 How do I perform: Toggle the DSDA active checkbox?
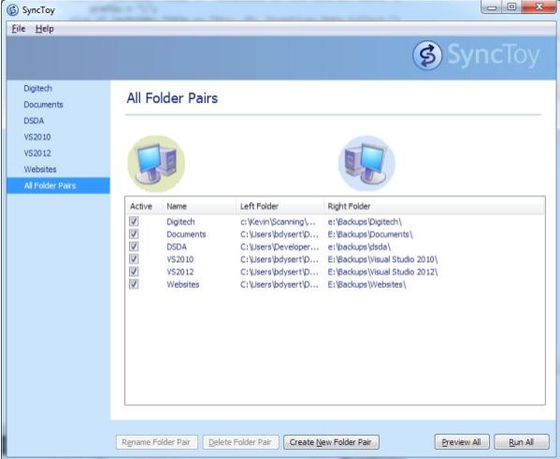[x=134, y=247]
